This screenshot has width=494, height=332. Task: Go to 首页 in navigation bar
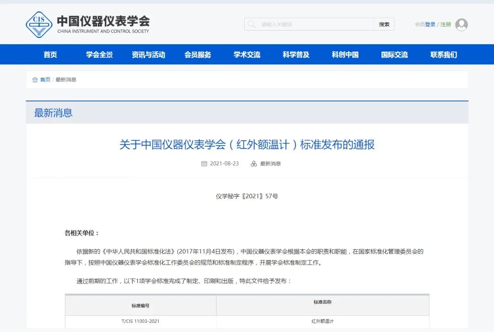point(50,55)
